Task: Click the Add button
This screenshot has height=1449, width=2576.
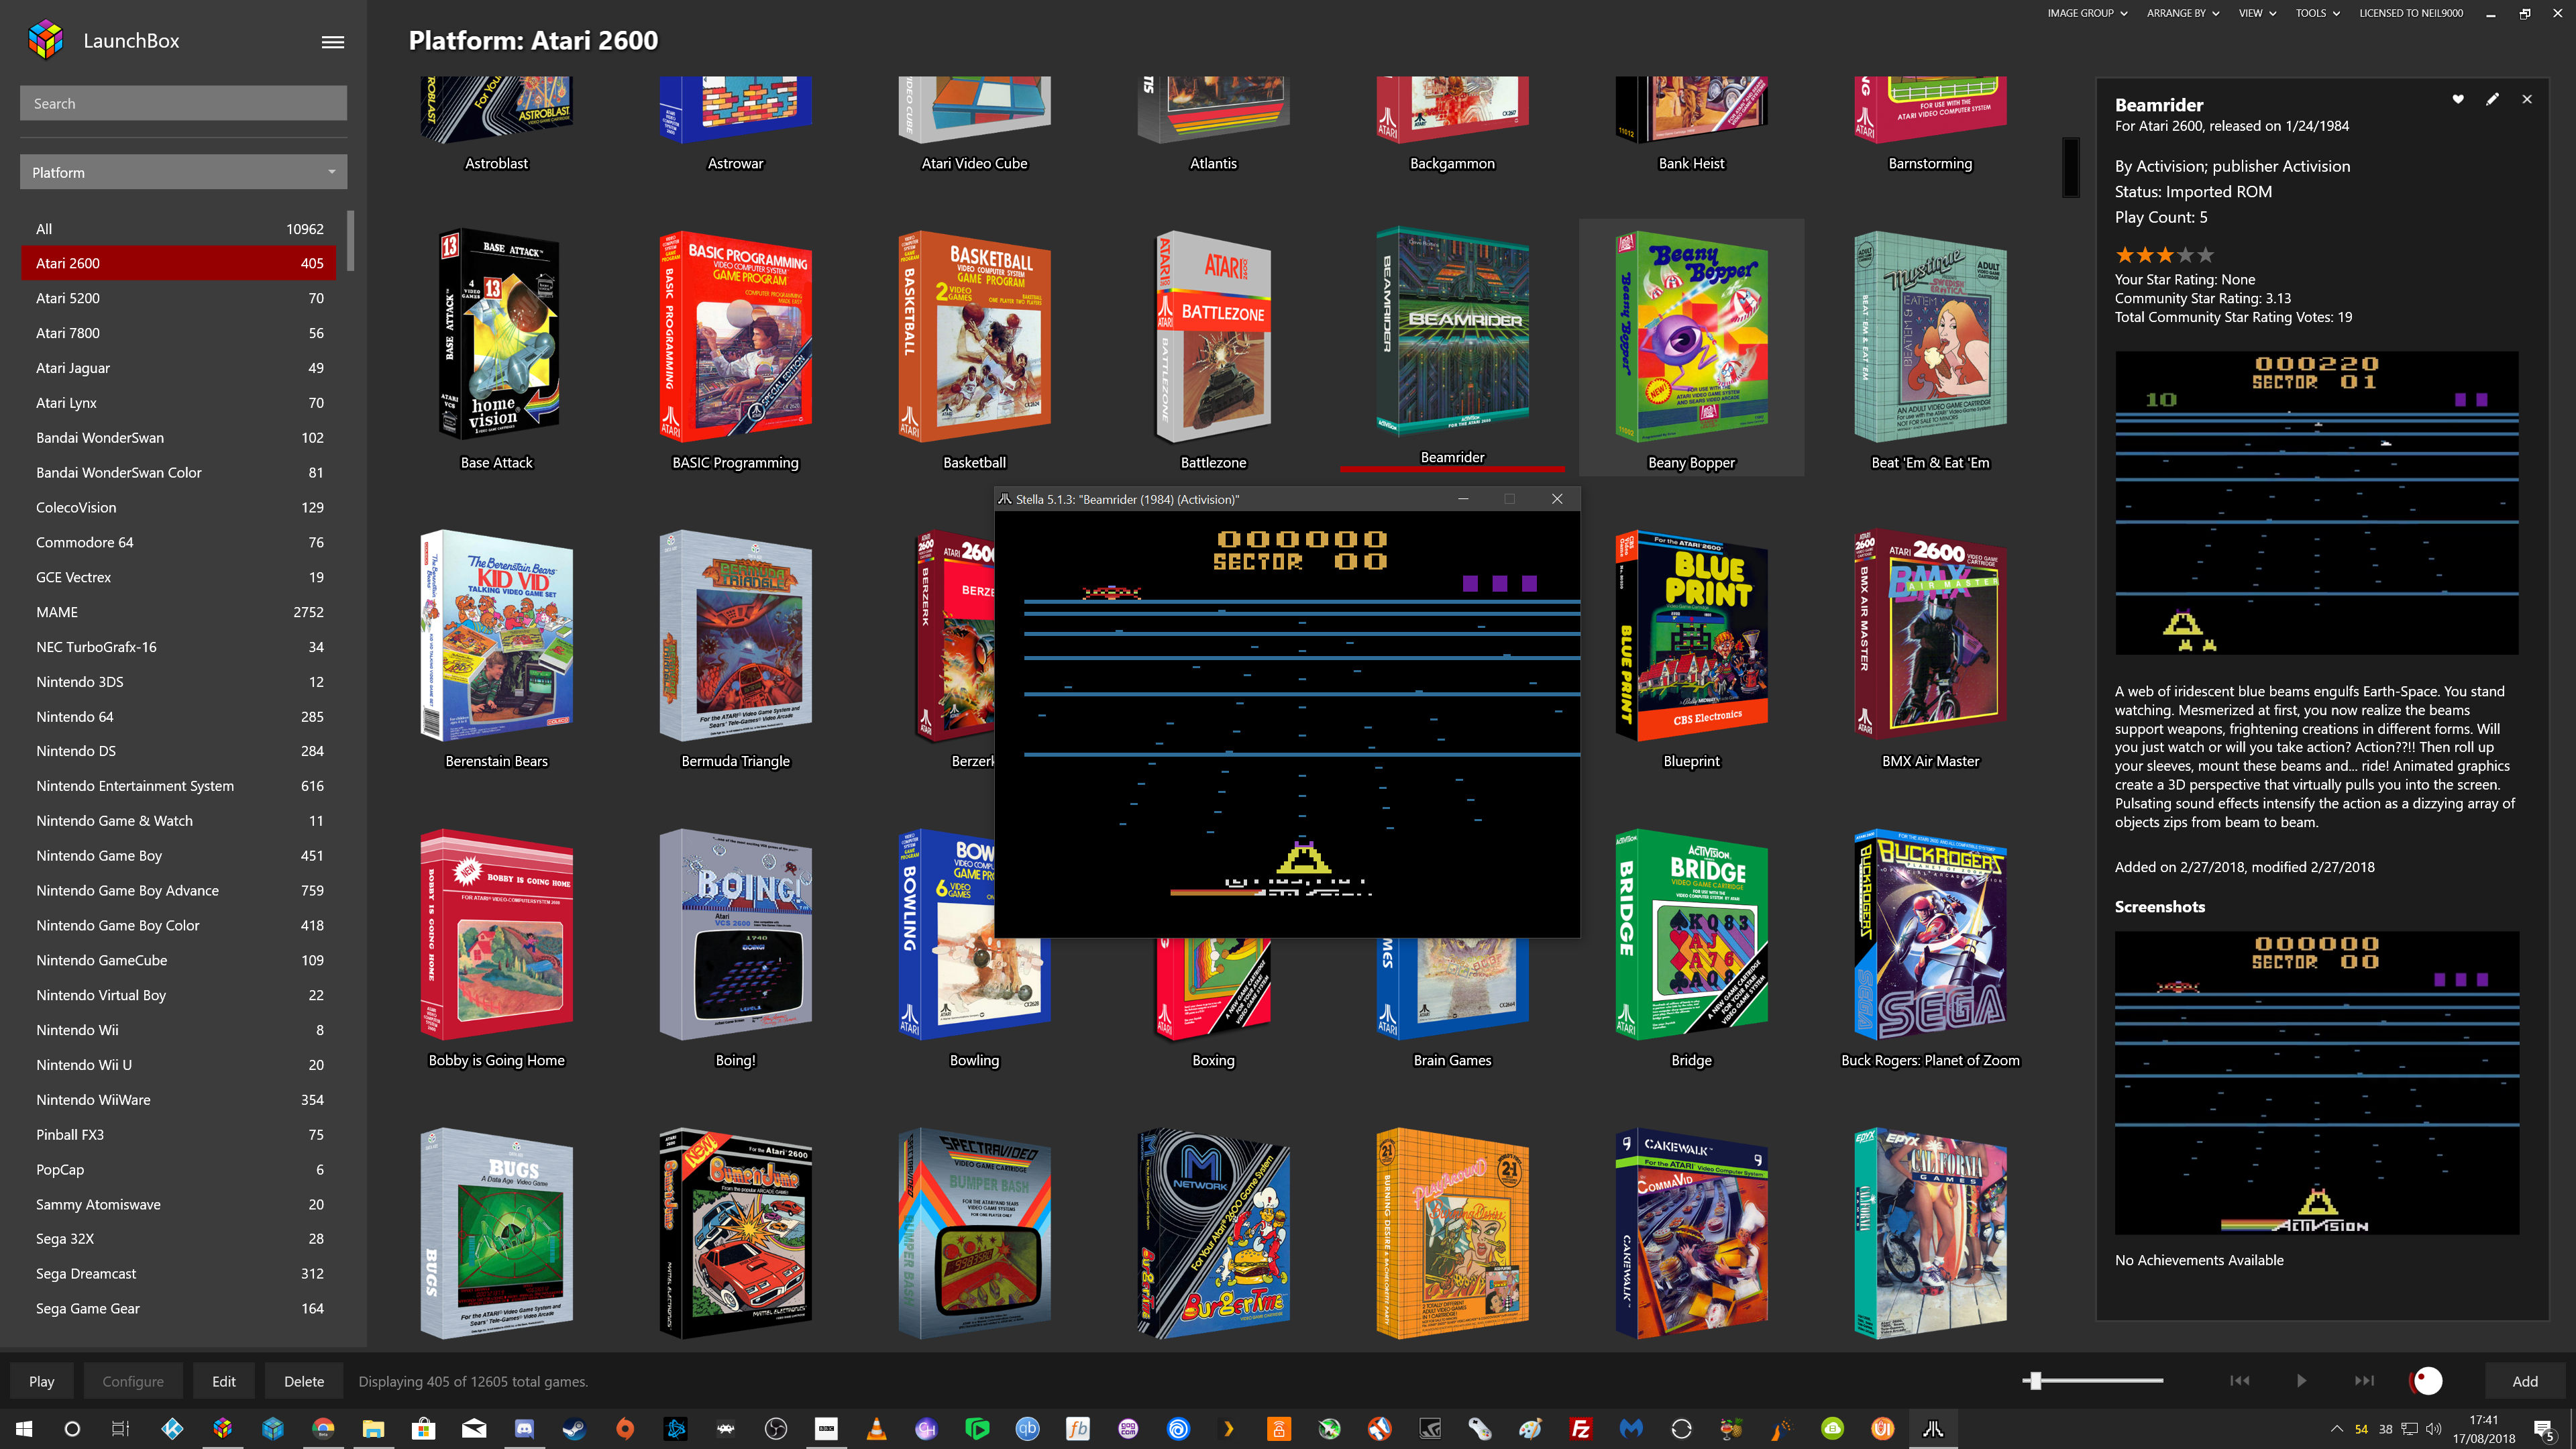Action: coord(2525,1381)
